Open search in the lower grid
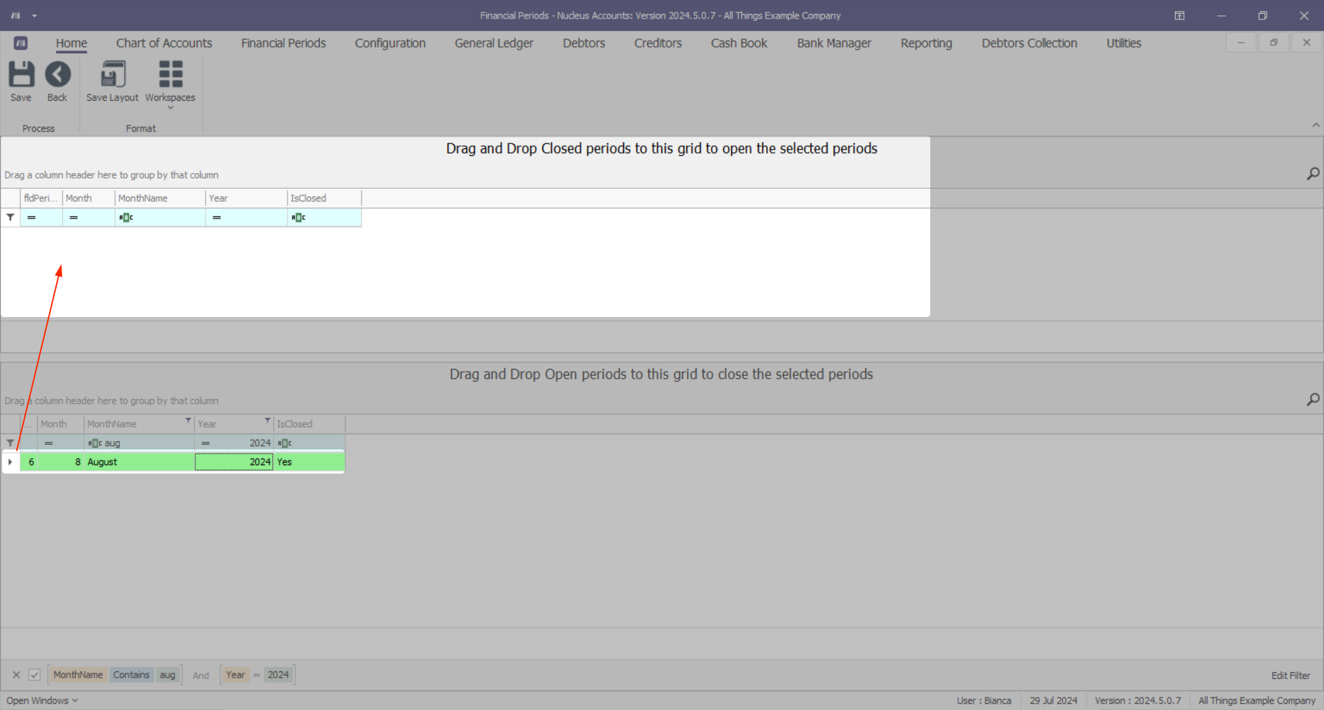The height and width of the screenshot is (710, 1324). click(1313, 399)
